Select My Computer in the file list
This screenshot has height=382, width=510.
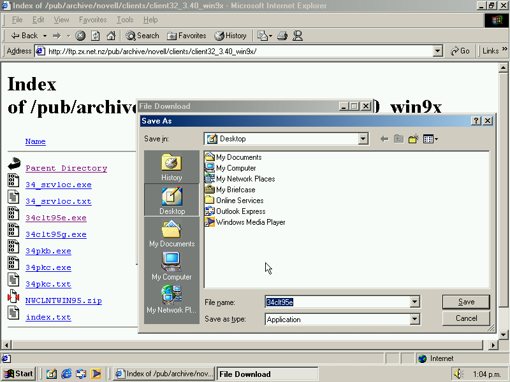tap(230, 168)
